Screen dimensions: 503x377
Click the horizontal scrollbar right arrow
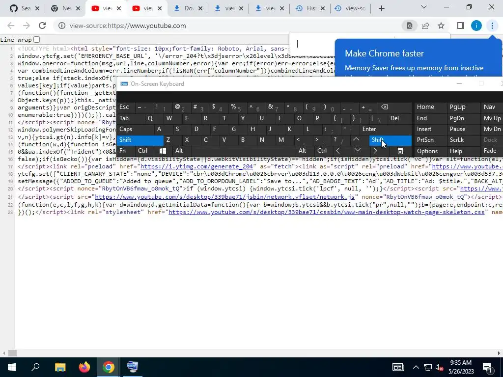point(499,353)
